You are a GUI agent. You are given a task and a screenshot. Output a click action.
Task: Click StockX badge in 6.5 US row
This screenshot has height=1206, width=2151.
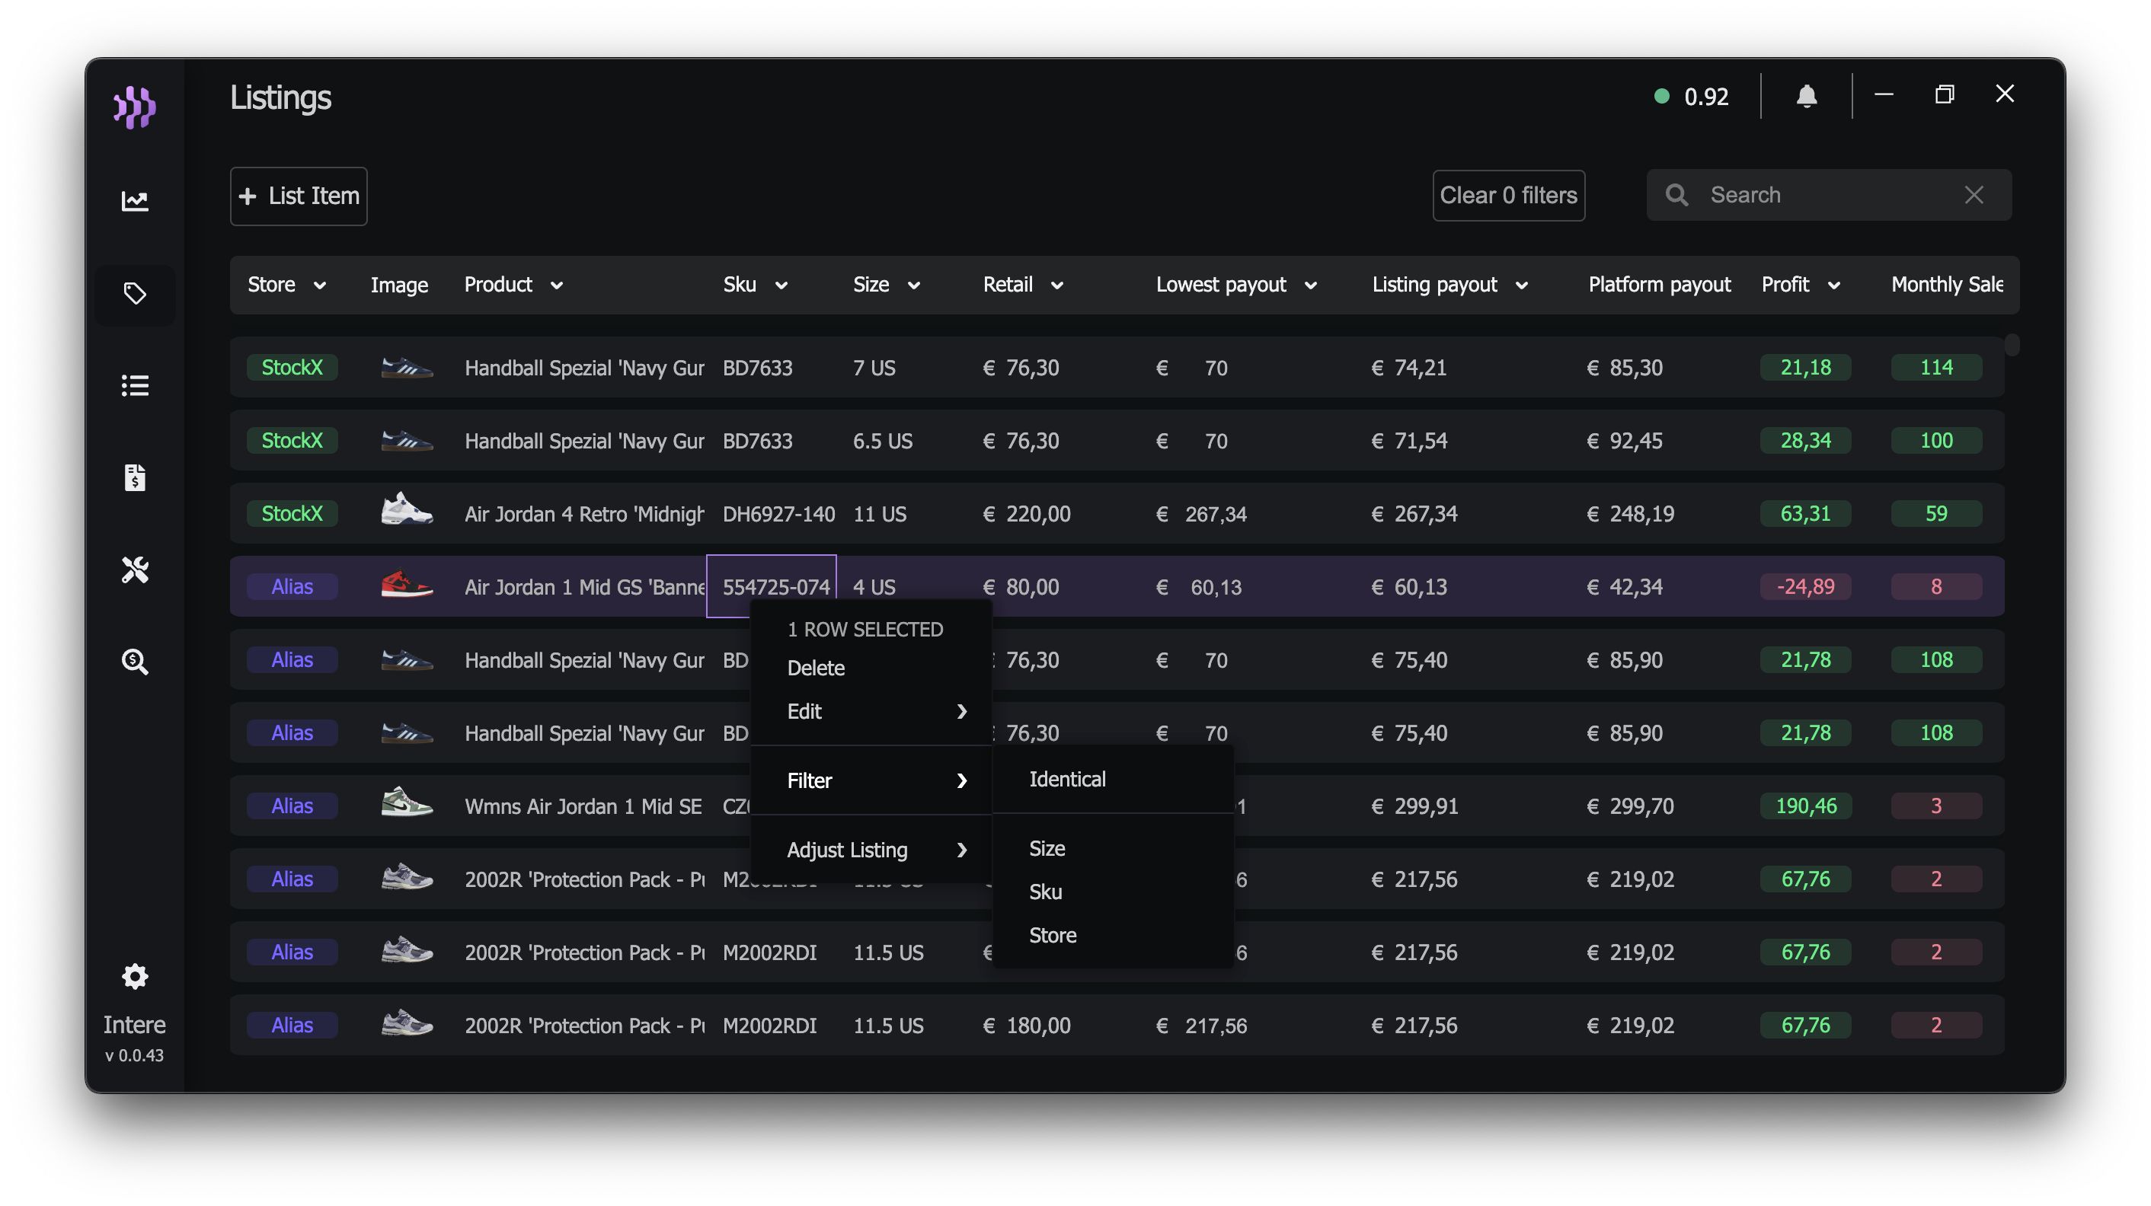point(292,440)
